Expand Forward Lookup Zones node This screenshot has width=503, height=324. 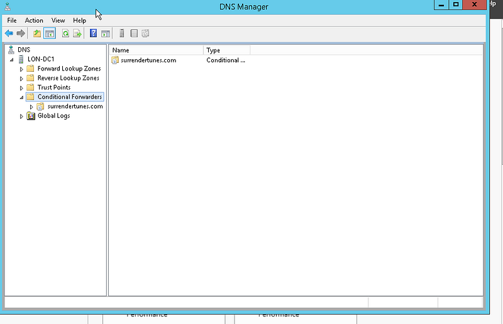pyautogui.click(x=21, y=69)
